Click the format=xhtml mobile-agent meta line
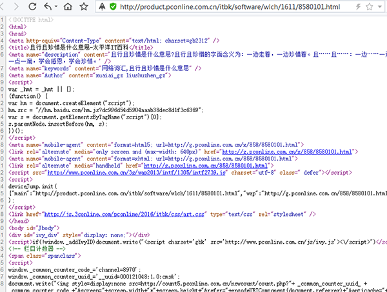Screen dimensions: 387x292 153,159
